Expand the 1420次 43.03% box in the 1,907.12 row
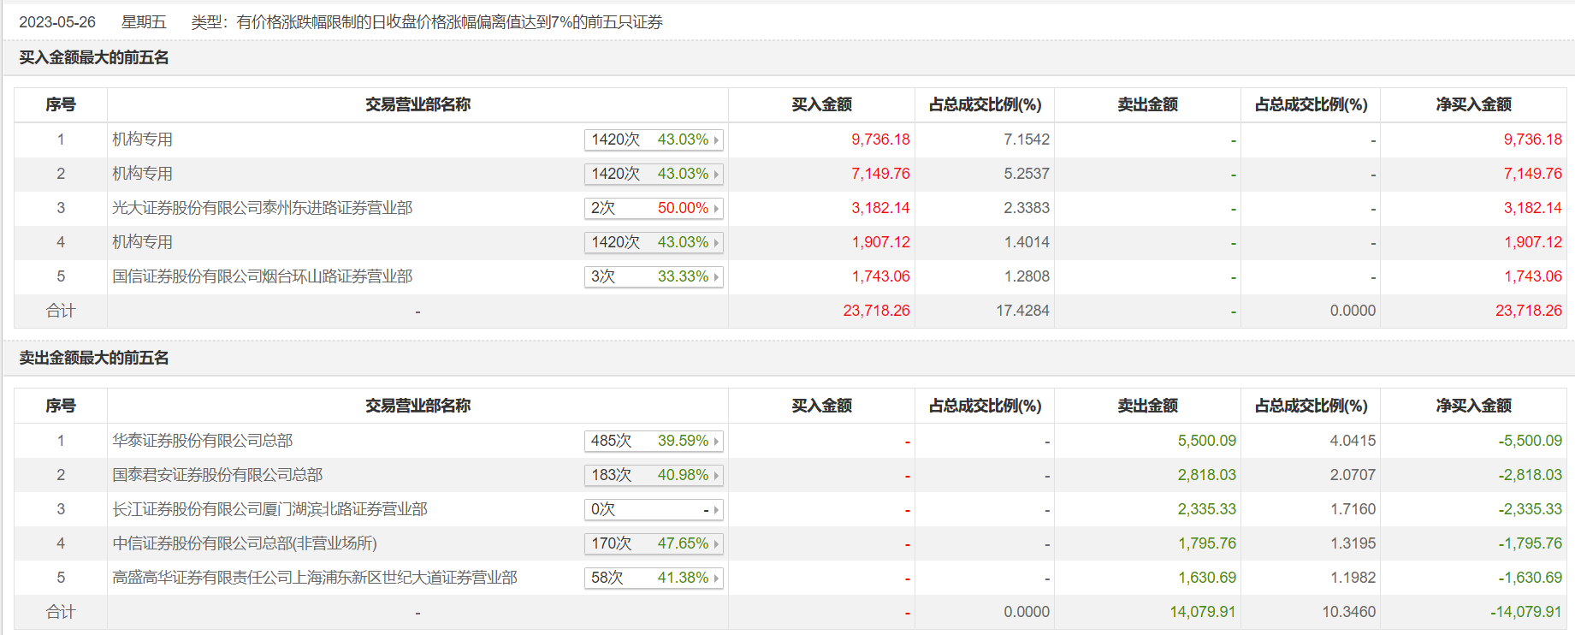This screenshot has height=635, width=1575. [x=654, y=242]
